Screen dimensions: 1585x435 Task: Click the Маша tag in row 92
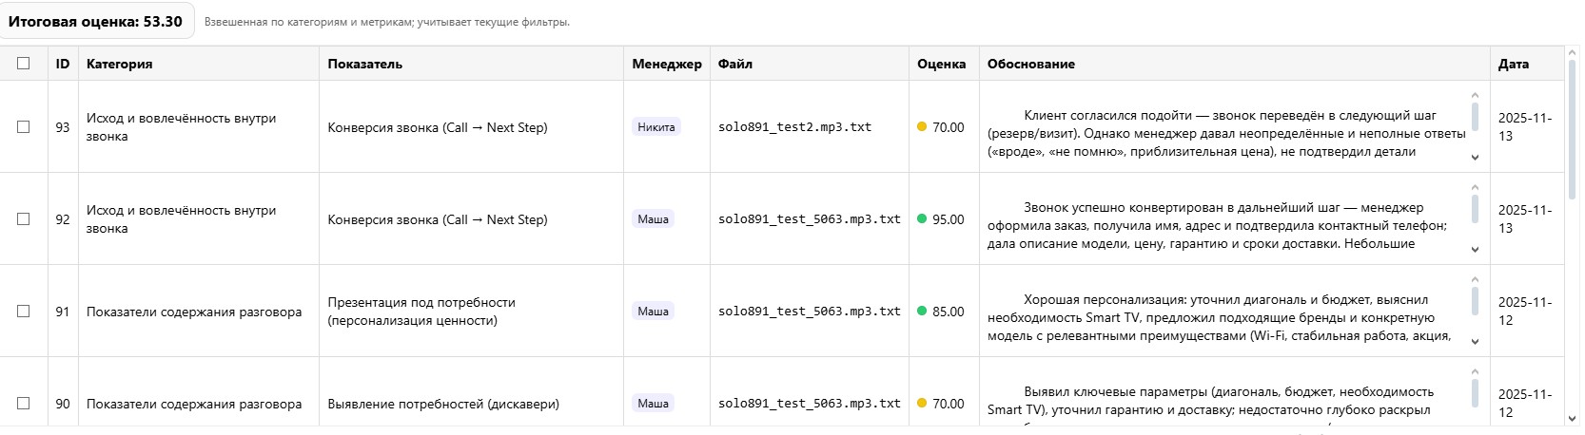click(653, 219)
